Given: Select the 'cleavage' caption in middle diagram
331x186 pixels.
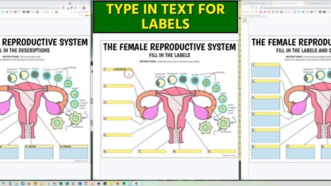Looking at the screenshot, I should click(x=220, y=72).
